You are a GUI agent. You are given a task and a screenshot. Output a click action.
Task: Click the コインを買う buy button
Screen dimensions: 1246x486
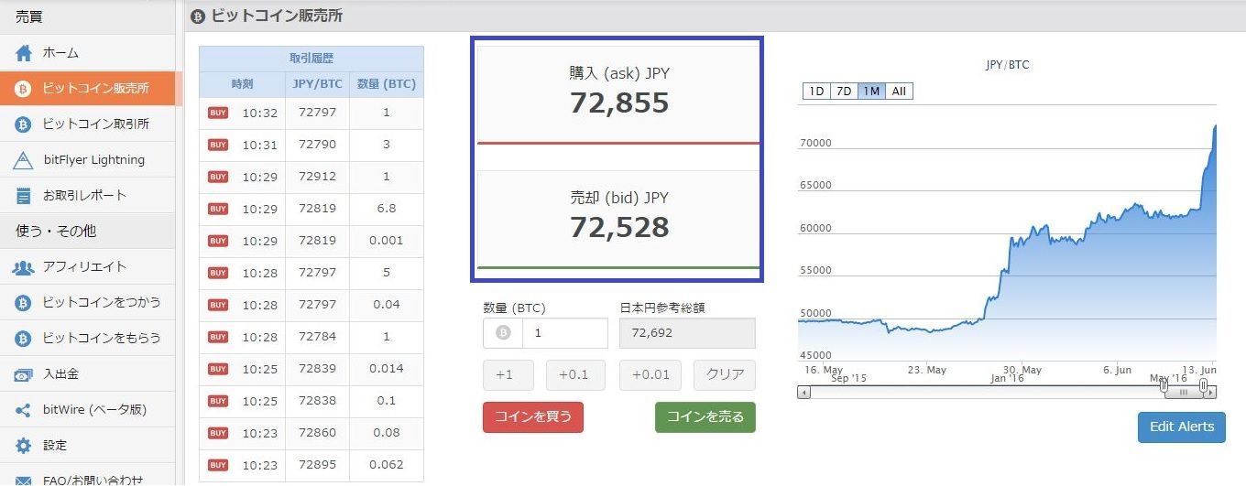[x=533, y=417]
